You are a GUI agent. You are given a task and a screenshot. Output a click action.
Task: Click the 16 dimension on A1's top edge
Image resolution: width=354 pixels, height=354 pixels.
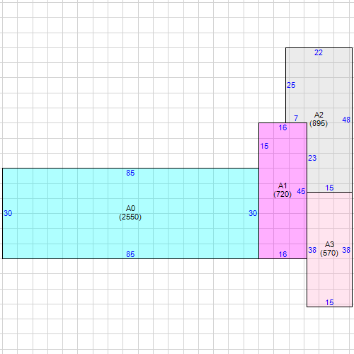282,127
